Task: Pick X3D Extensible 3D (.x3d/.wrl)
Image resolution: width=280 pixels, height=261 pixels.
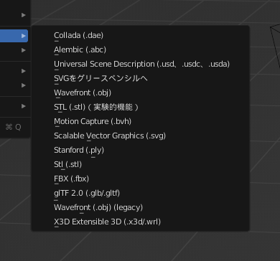Action: (141, 222)
